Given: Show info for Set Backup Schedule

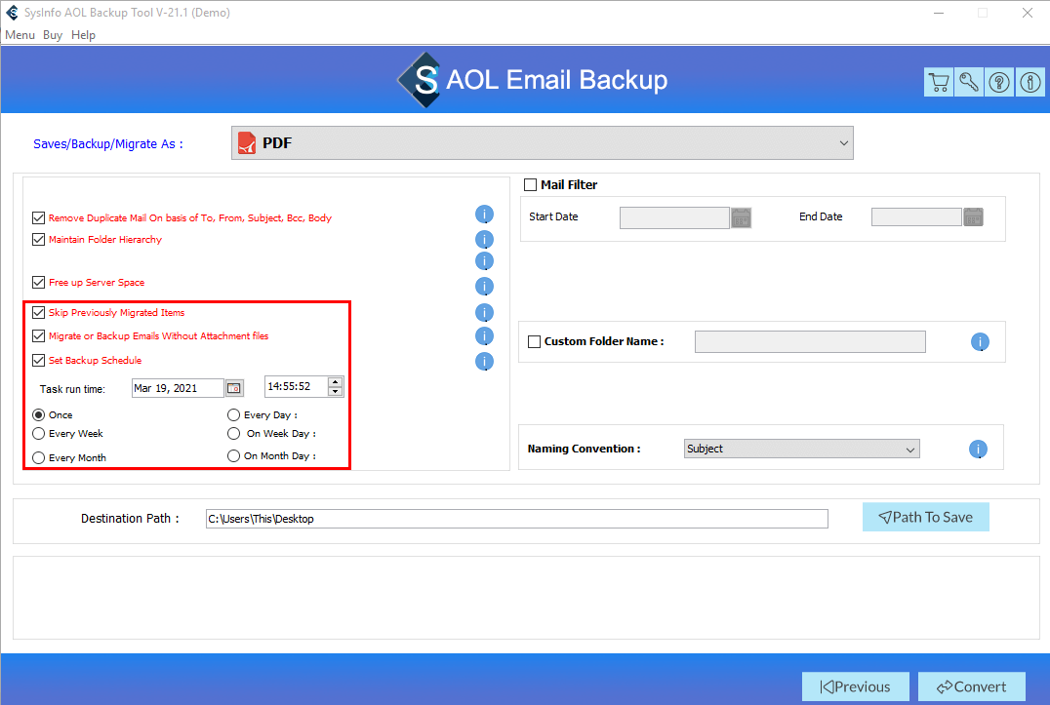Looking at the screenshot, I should click(484, 361).
